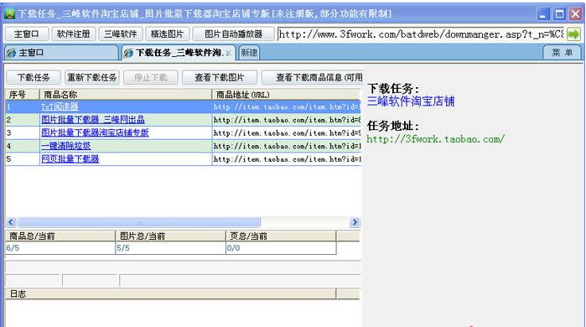
Task: Click the horizontal scrollbar left arrow
Action: click(x=11, y=222)
